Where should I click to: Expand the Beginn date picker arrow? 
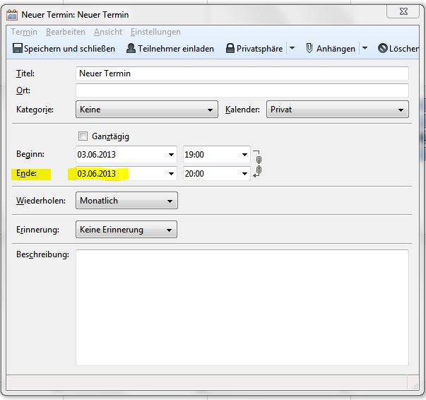click(171, 155)
